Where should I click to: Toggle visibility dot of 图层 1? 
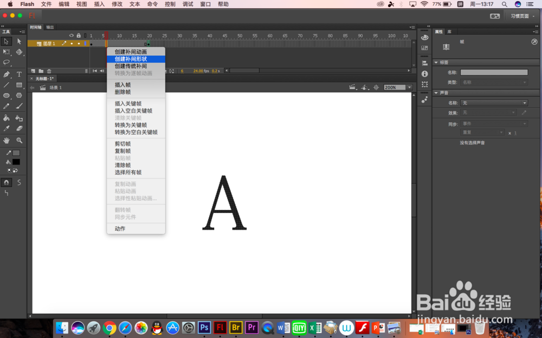pos(72,43)
